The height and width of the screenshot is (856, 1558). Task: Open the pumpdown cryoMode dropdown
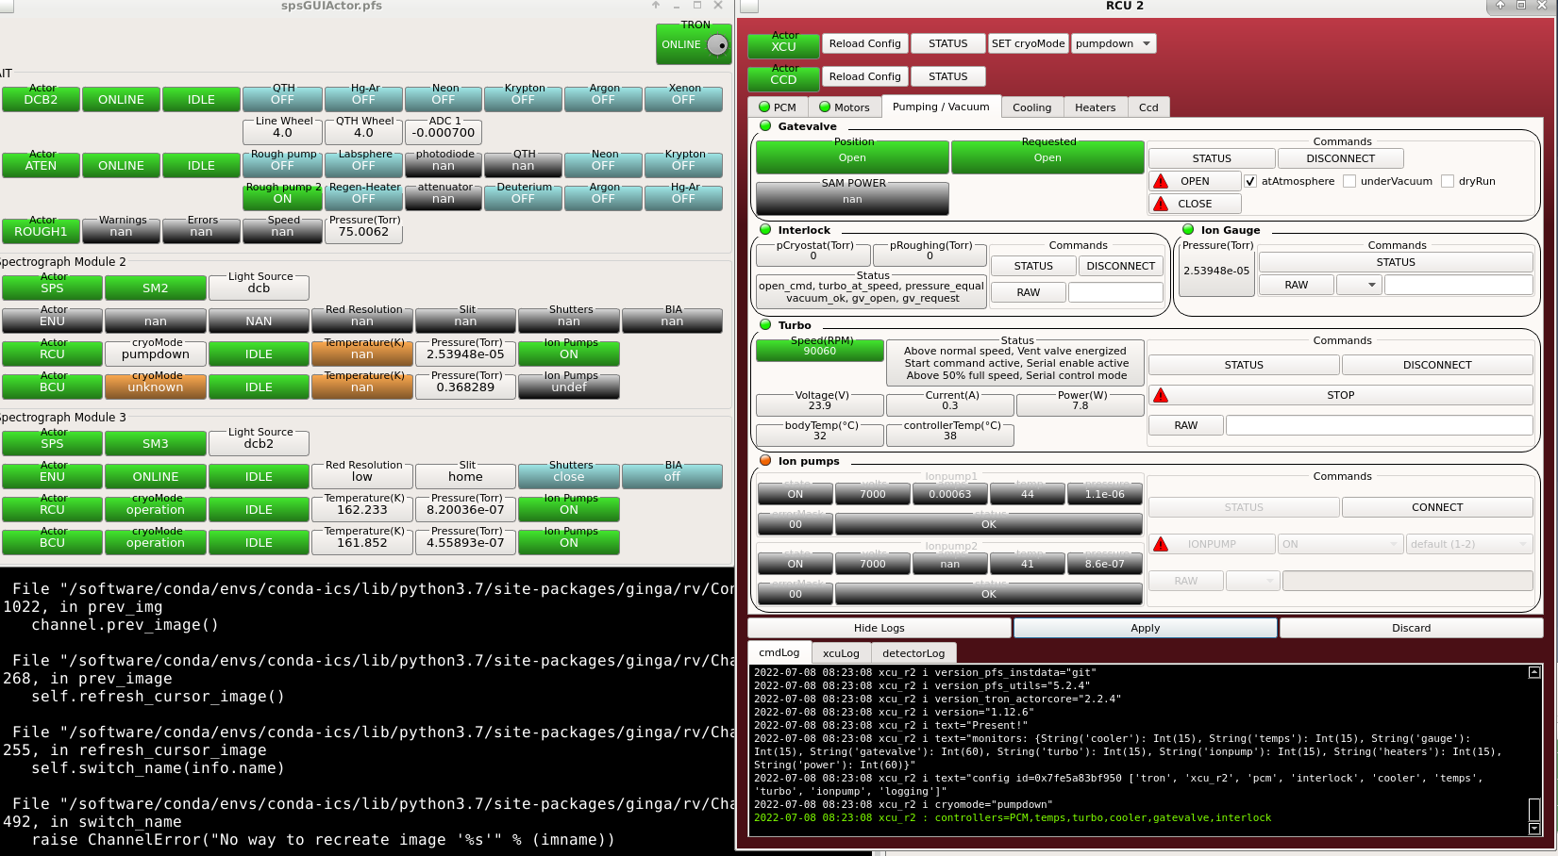pos(1114,43)
